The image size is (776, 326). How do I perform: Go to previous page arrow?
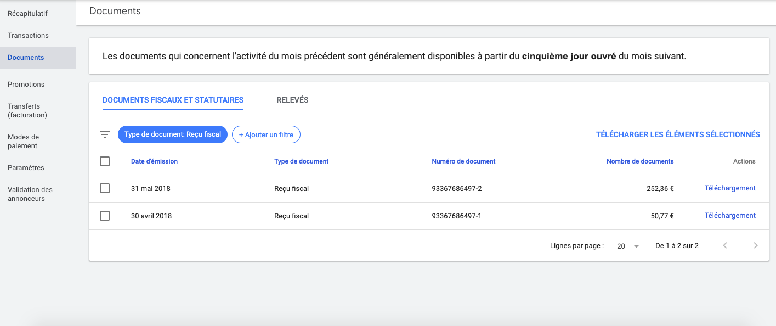point(724,246)
